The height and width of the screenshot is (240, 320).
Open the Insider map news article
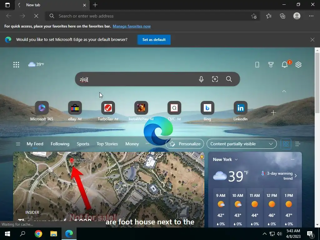108,190
